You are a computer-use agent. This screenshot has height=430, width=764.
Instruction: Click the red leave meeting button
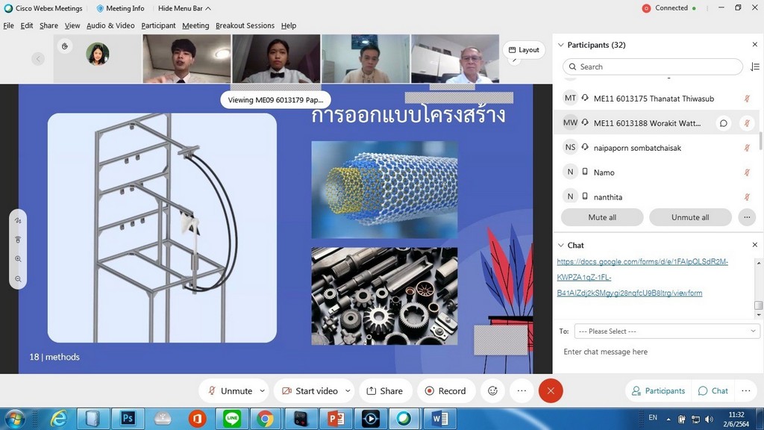tap(551, 390)
